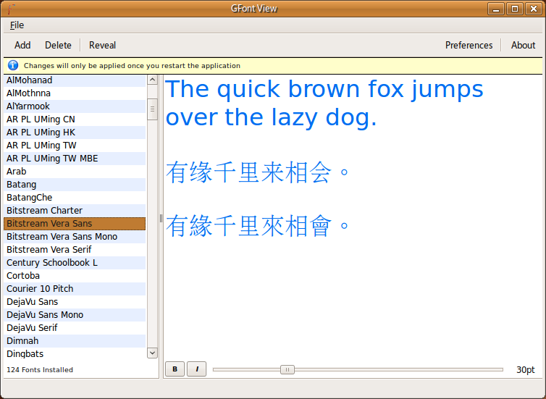The image size is (546, 399).
Task: Select Bitstream Charter font
Action: [x=75, y=211]
